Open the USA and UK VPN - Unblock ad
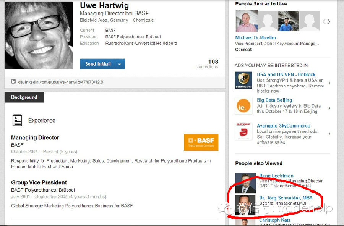 coord(286,74)
